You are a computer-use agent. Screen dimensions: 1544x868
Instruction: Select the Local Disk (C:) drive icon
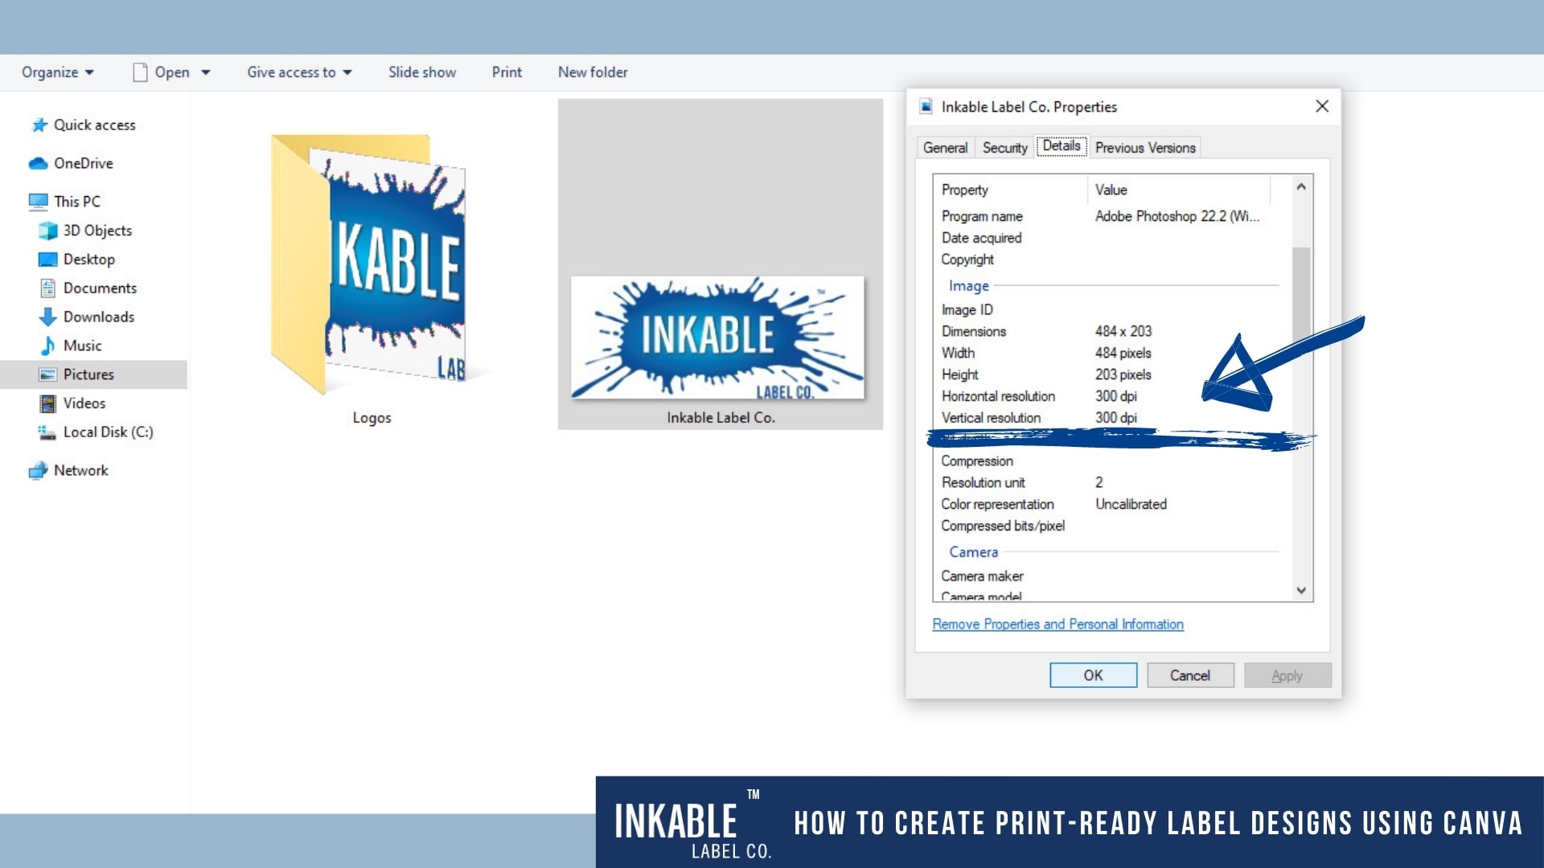48,432
